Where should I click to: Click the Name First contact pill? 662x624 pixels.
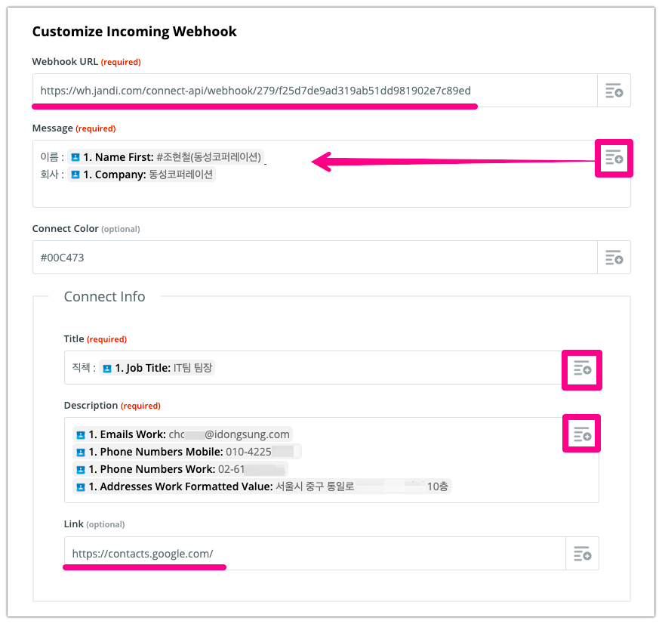click(166, 157)
